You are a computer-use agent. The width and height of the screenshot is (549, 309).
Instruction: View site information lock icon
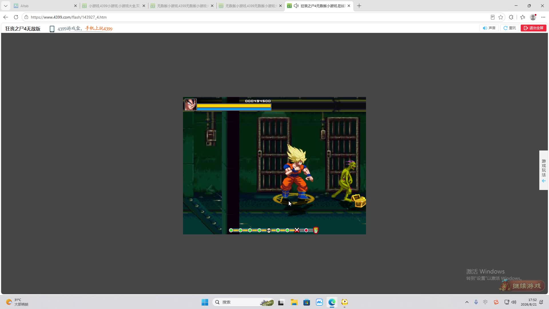pyautogui.click(x=26, y=17)
